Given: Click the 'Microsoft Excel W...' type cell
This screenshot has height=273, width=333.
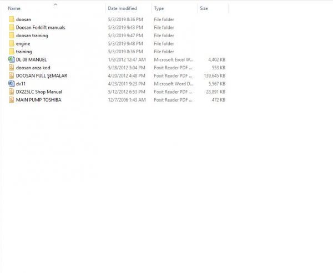Looking at the screenshot, I should pos(174,60).
